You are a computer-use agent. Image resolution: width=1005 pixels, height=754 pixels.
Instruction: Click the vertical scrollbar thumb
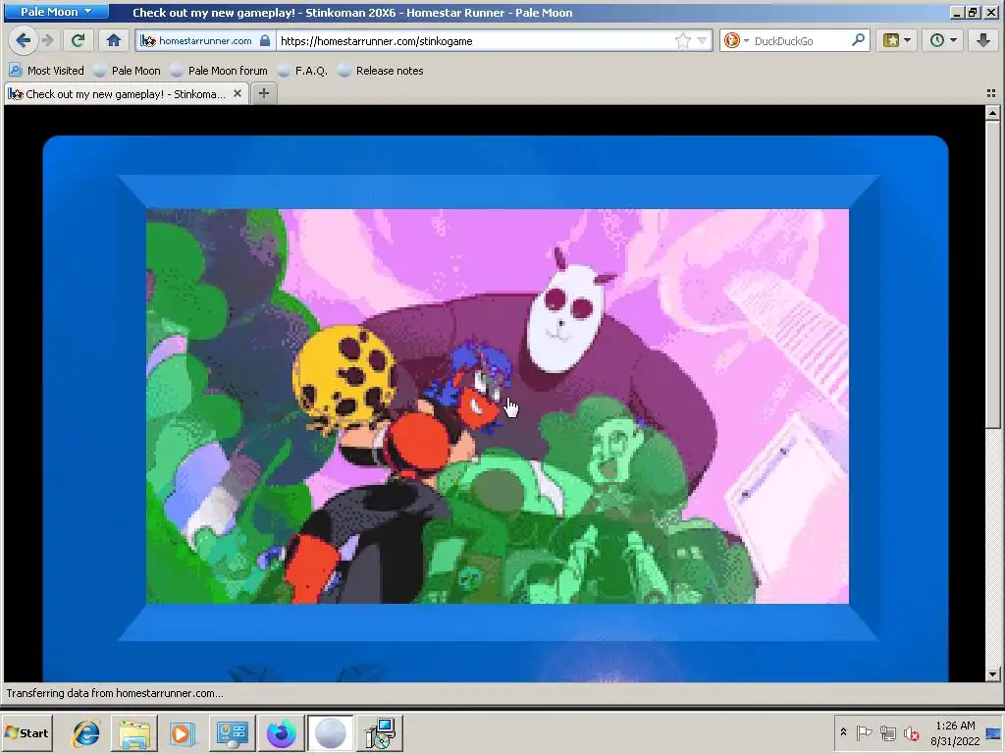[992, 275]
